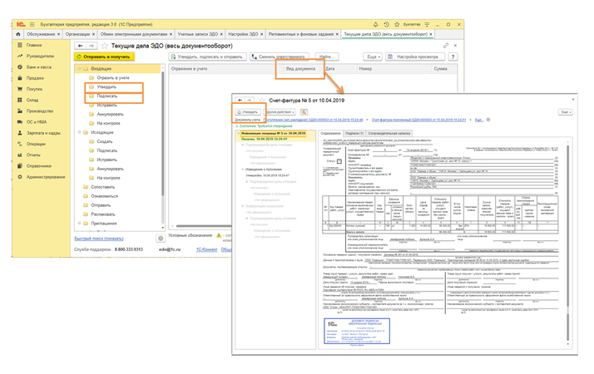Open the Администрирование settings section
This screenshot has height=374, width=594.
coord(46,176)
